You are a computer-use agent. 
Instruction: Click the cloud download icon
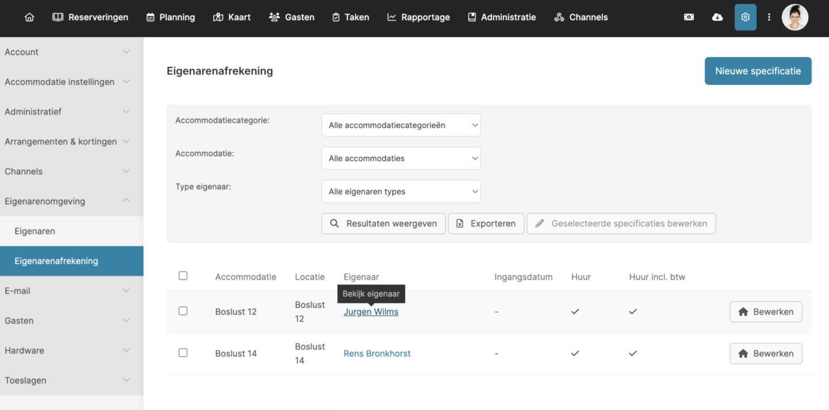pos(717,17)
